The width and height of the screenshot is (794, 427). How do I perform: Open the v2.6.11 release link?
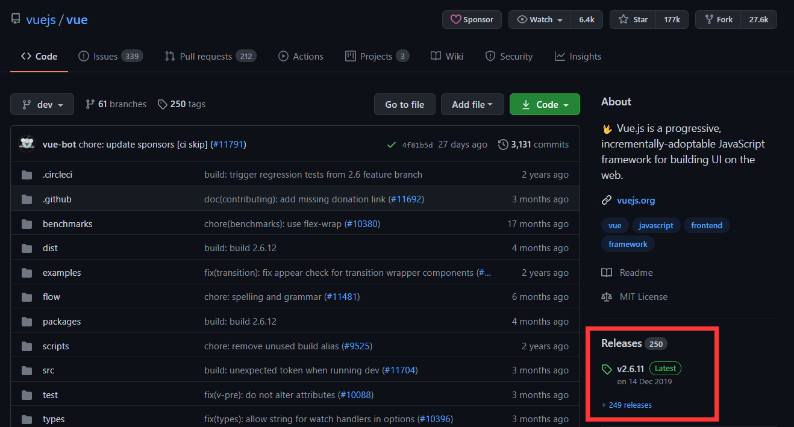pyautogui.click(x=631, y=369)
